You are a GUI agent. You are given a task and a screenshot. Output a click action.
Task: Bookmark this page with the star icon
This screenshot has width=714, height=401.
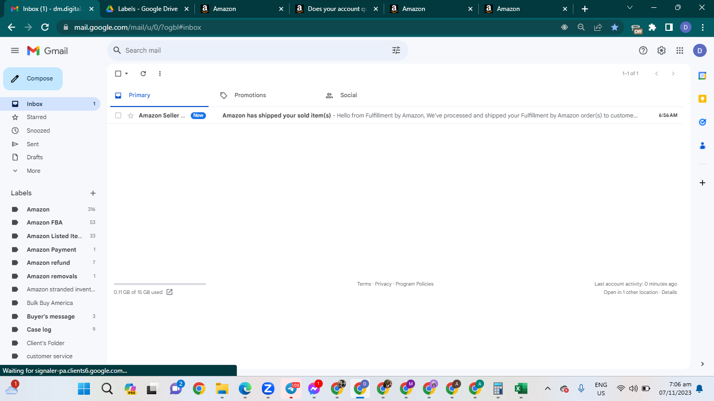tap(615, 27)
